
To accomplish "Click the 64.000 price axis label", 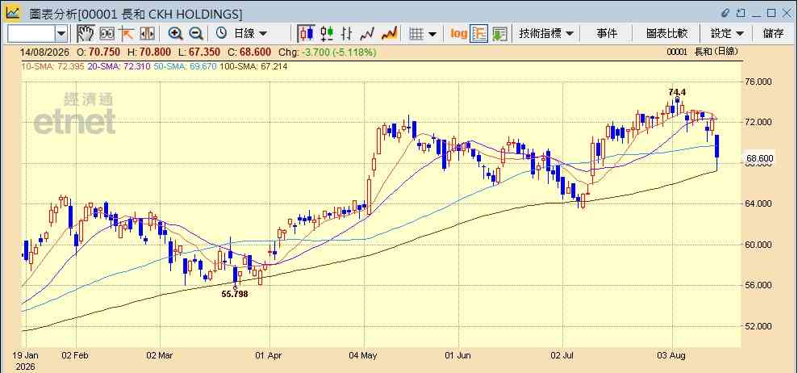I will [760, 203].
